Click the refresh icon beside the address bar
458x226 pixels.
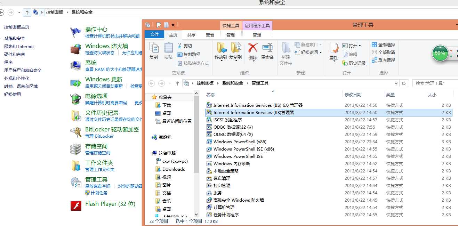coord(404,83)
